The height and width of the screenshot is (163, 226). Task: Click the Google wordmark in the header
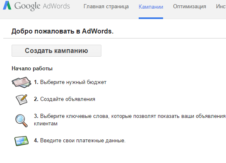point(27,6)
